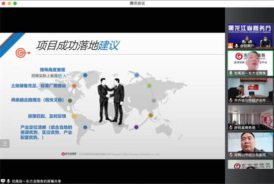
Task: Click the paragraph starting 产业定位清晰
Action: [x=46, y=132]
